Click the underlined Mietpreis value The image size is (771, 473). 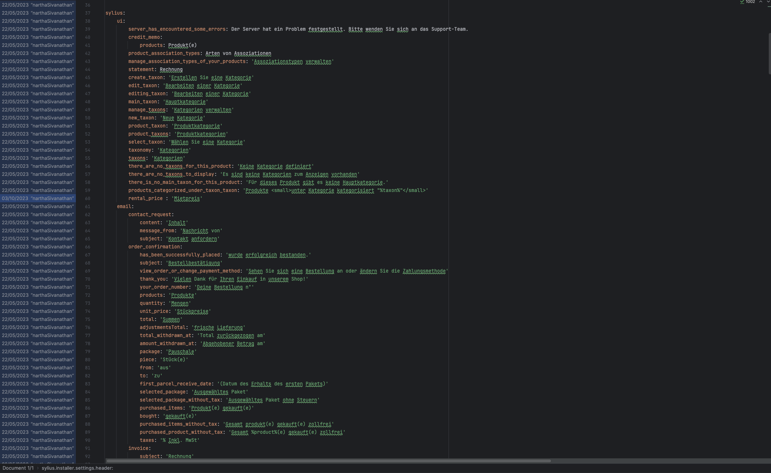click(x=187, y=198)
